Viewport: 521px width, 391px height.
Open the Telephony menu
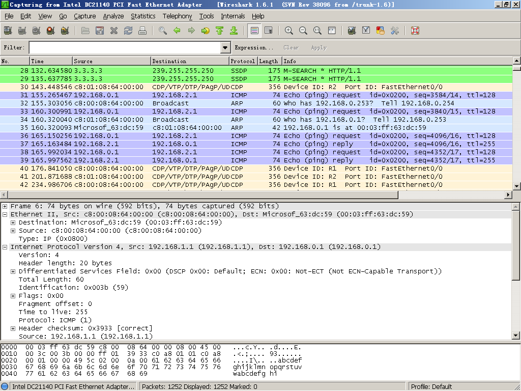coord(178,16)
